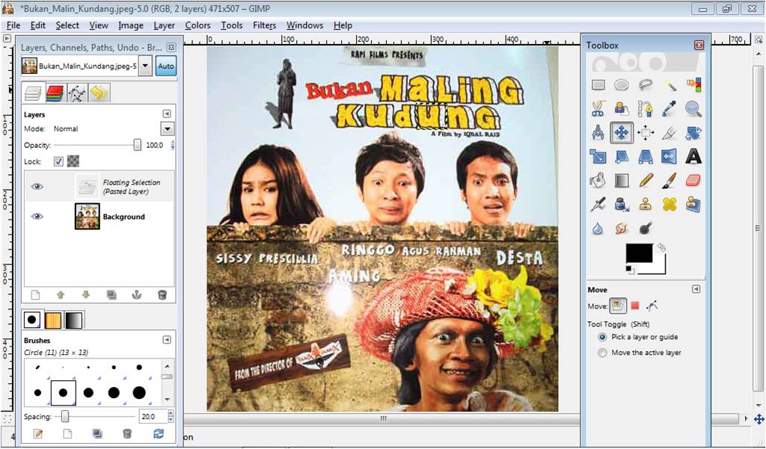Image resolution: width=766 pixels, height=449 pixels.
Task: Select the Zoom magnifier tool
Action: [x=693, y=109]
